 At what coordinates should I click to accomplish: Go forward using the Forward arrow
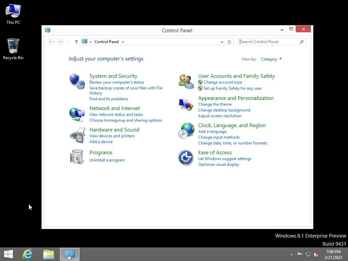pyautogui.click(x=60, y=42)
